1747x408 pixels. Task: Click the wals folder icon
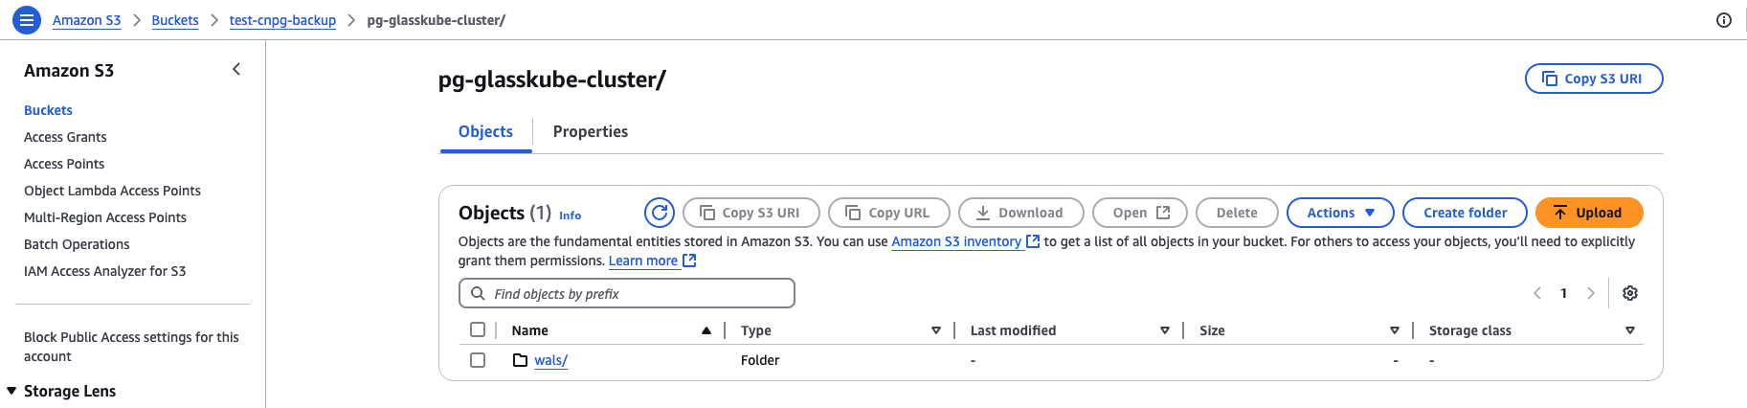tap(521, 360)
